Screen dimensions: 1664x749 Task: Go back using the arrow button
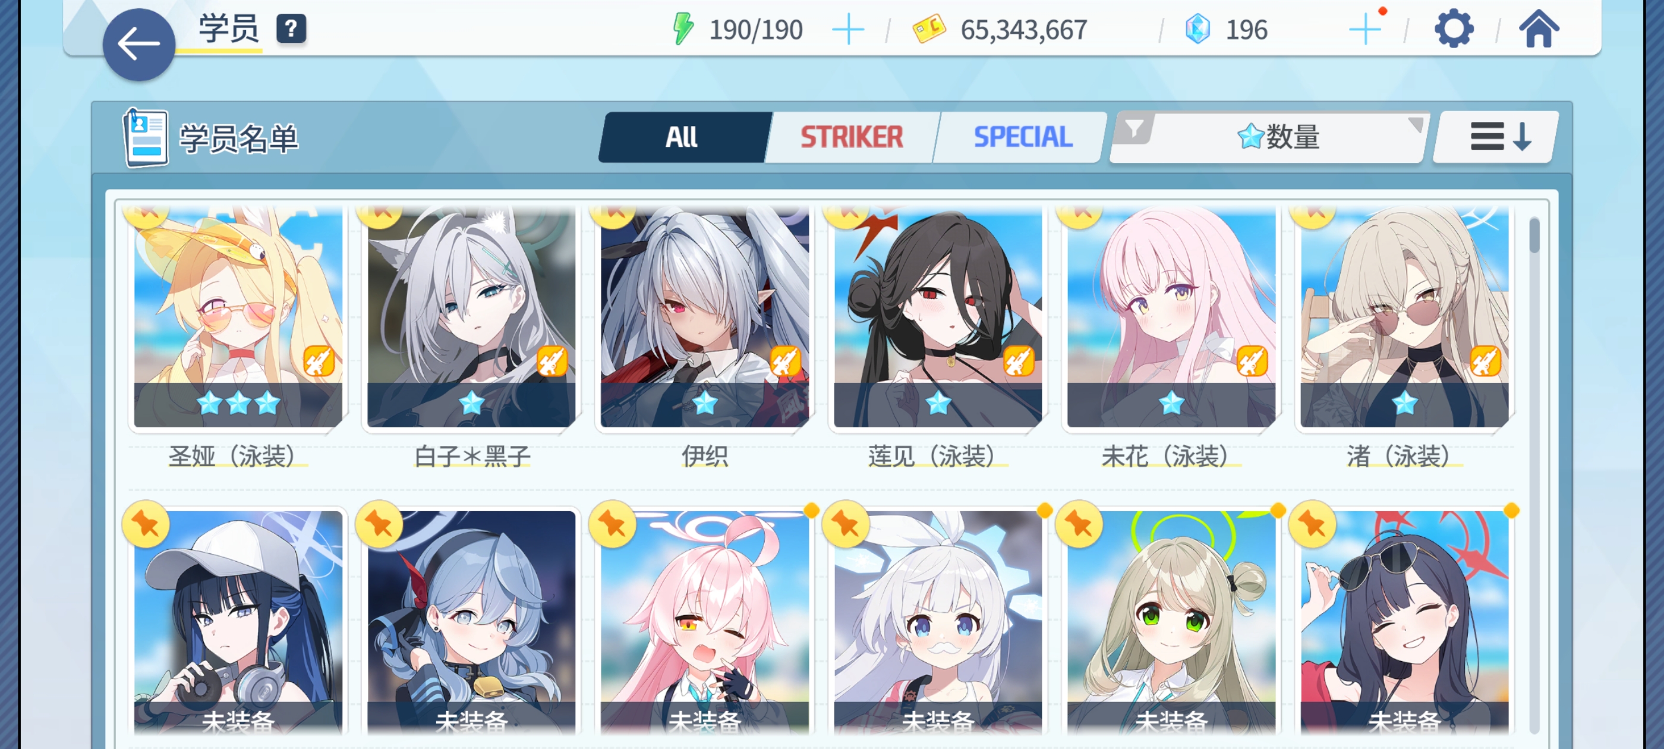pyautogui.click(x=139, y=45)
